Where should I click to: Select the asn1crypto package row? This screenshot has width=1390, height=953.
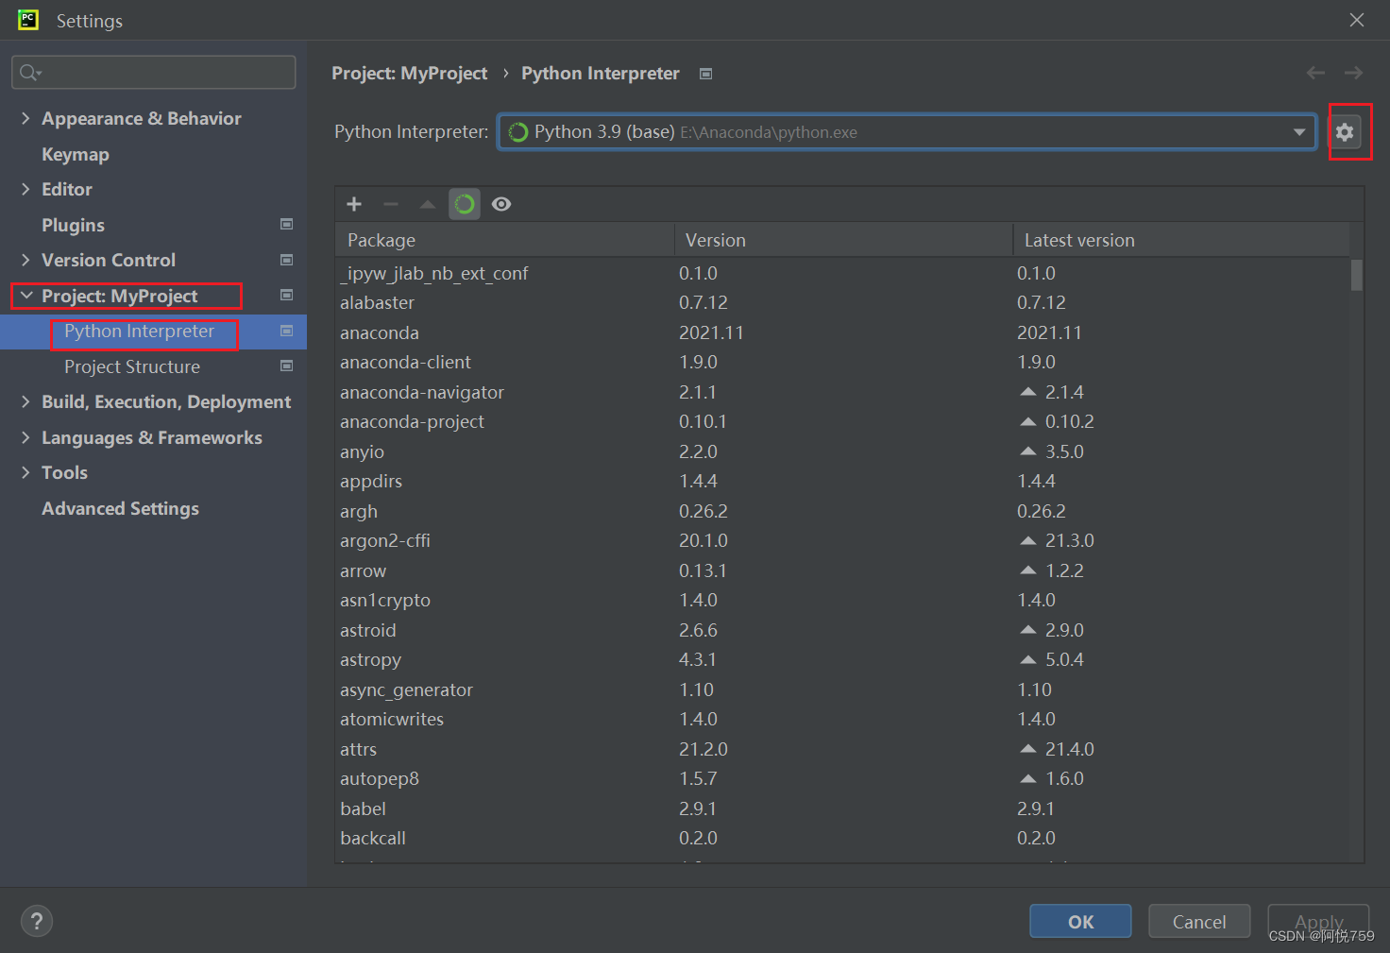coord(843,600)
